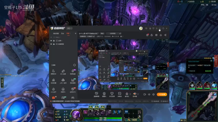Image resolution: width=218 pixels, height=122 pixels.
Task: Toggle lock on the 英雄联盟 source
Action: point(54,44)
